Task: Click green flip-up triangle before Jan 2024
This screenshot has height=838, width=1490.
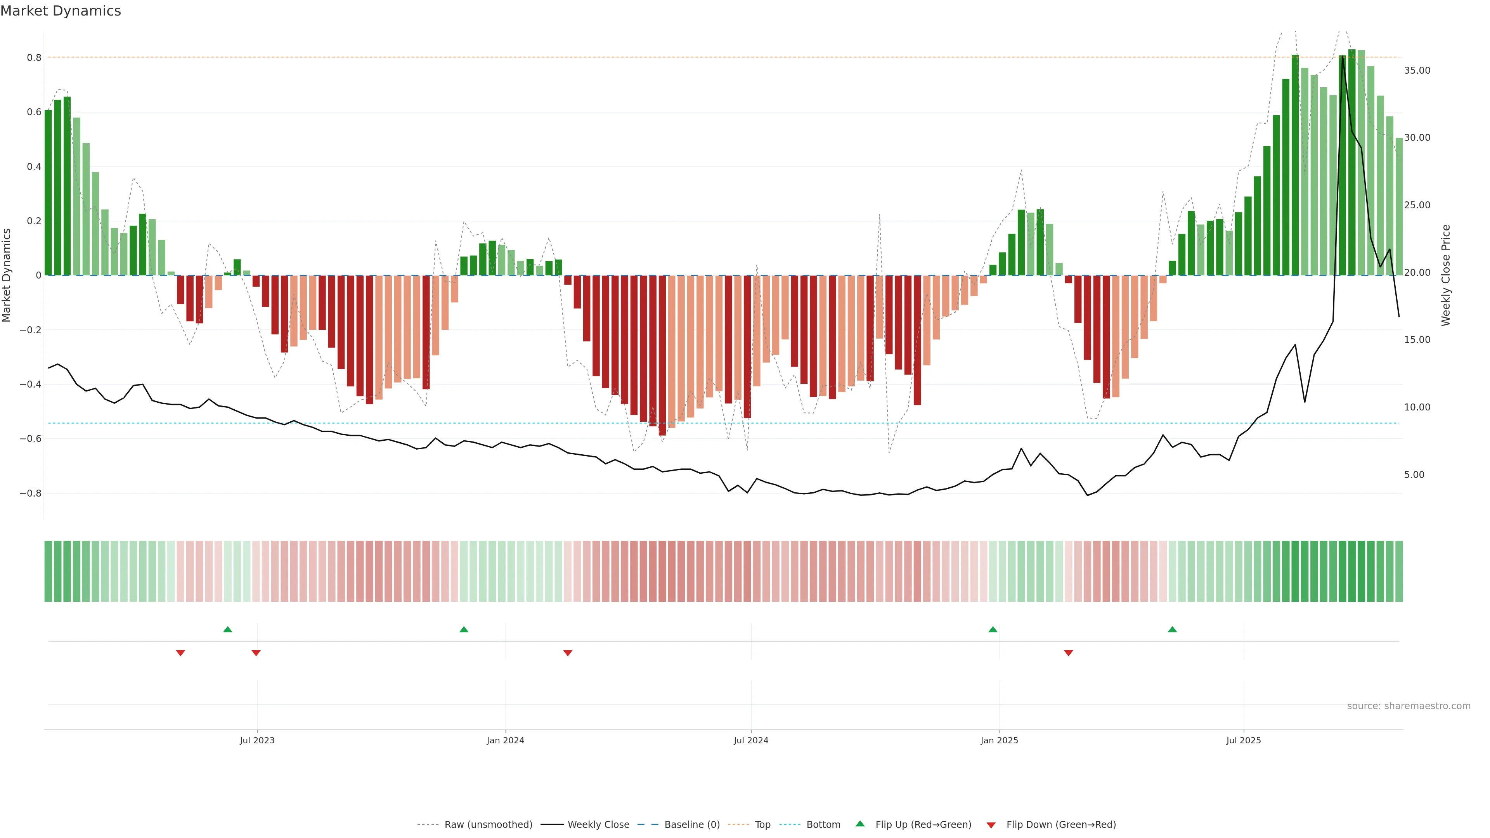Action: [463, 629]
